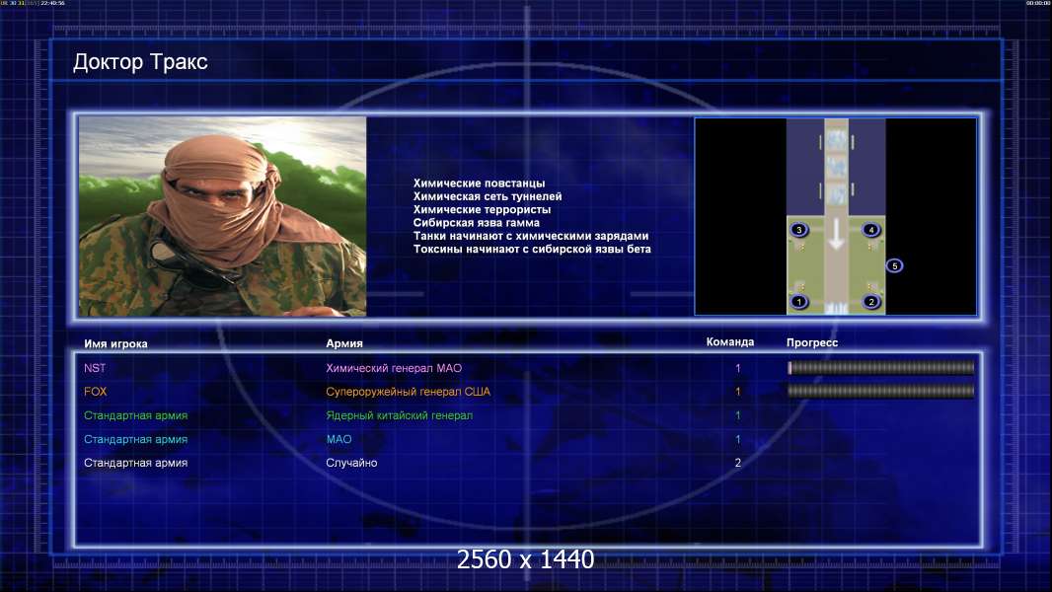
Task: Click the green Стандартная армия player name
Action: coord(135,415)
